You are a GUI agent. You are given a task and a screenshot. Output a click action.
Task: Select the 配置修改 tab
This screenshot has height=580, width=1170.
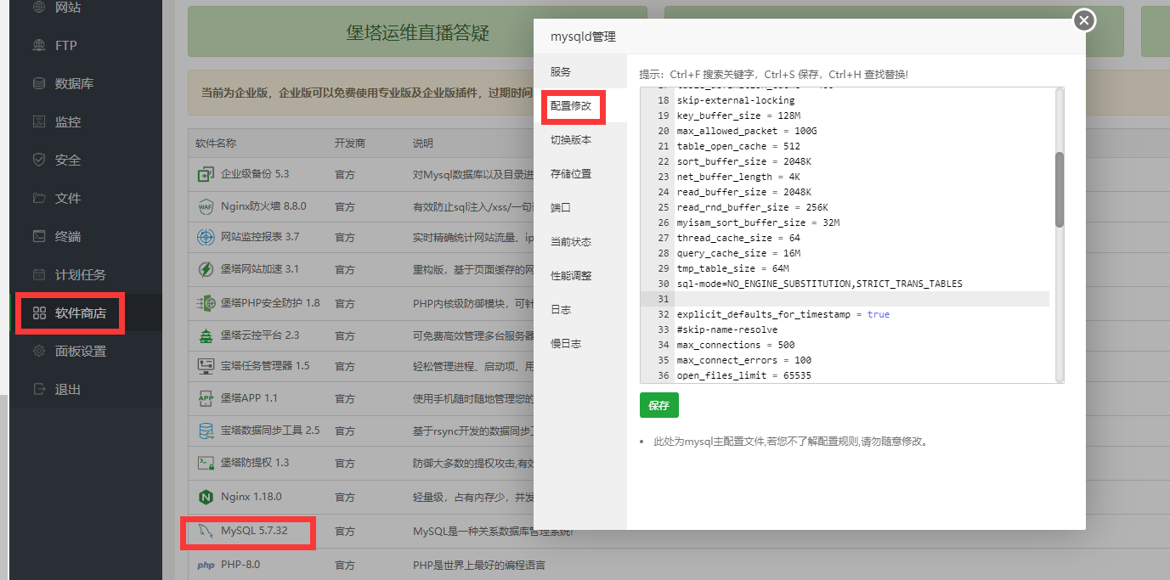(x=580, y=106)
